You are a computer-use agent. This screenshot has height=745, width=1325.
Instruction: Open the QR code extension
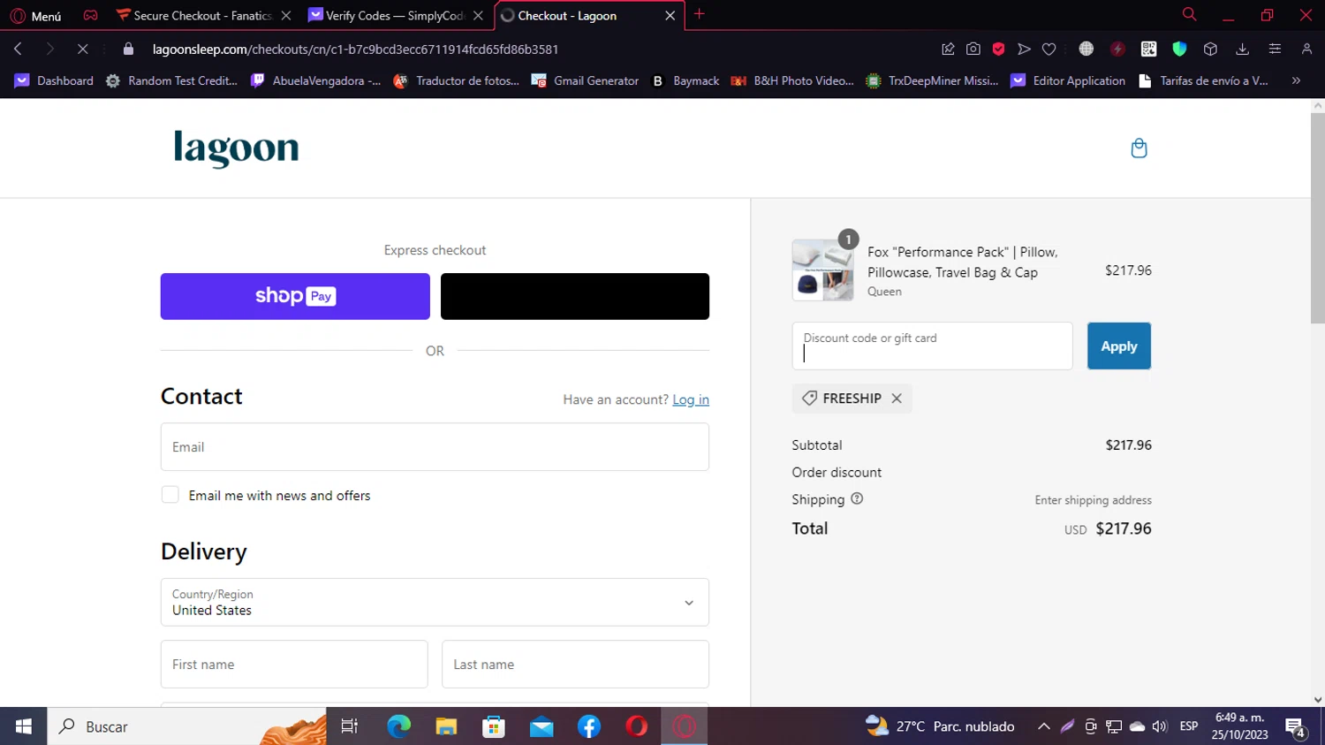(x=1148, y=49)
